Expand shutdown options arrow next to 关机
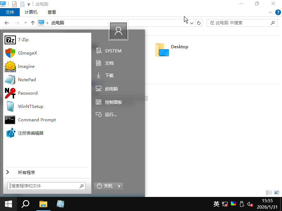Viewport: 282px width, 211px height. click(119, 186)
